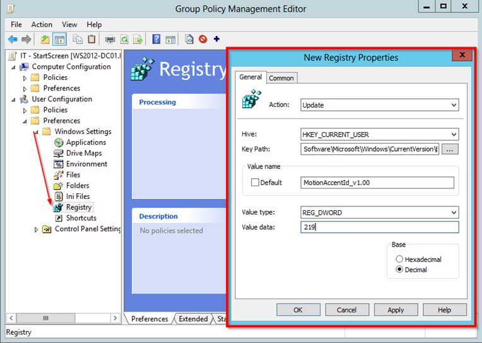Select the Decimal base radio button
Screen dimensions: 482x343
point(399,269)
